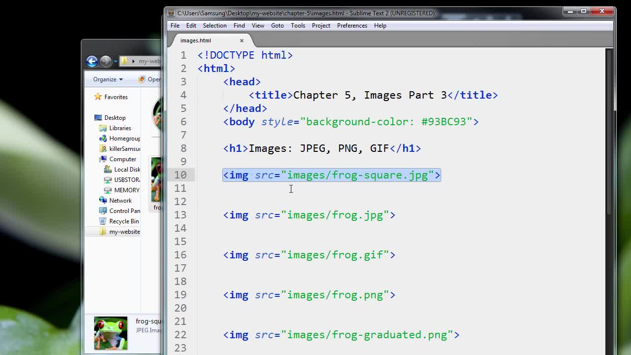Click the Homegroup globe icon
This screenshot has width=631, height=355.
coord(103,138)
